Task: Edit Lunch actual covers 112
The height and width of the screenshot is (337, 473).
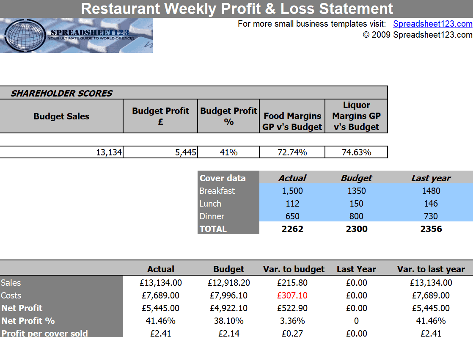Action: 292,204
